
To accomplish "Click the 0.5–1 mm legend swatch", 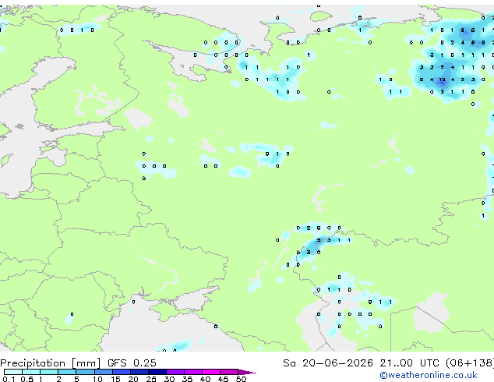I will coord(31,372).
